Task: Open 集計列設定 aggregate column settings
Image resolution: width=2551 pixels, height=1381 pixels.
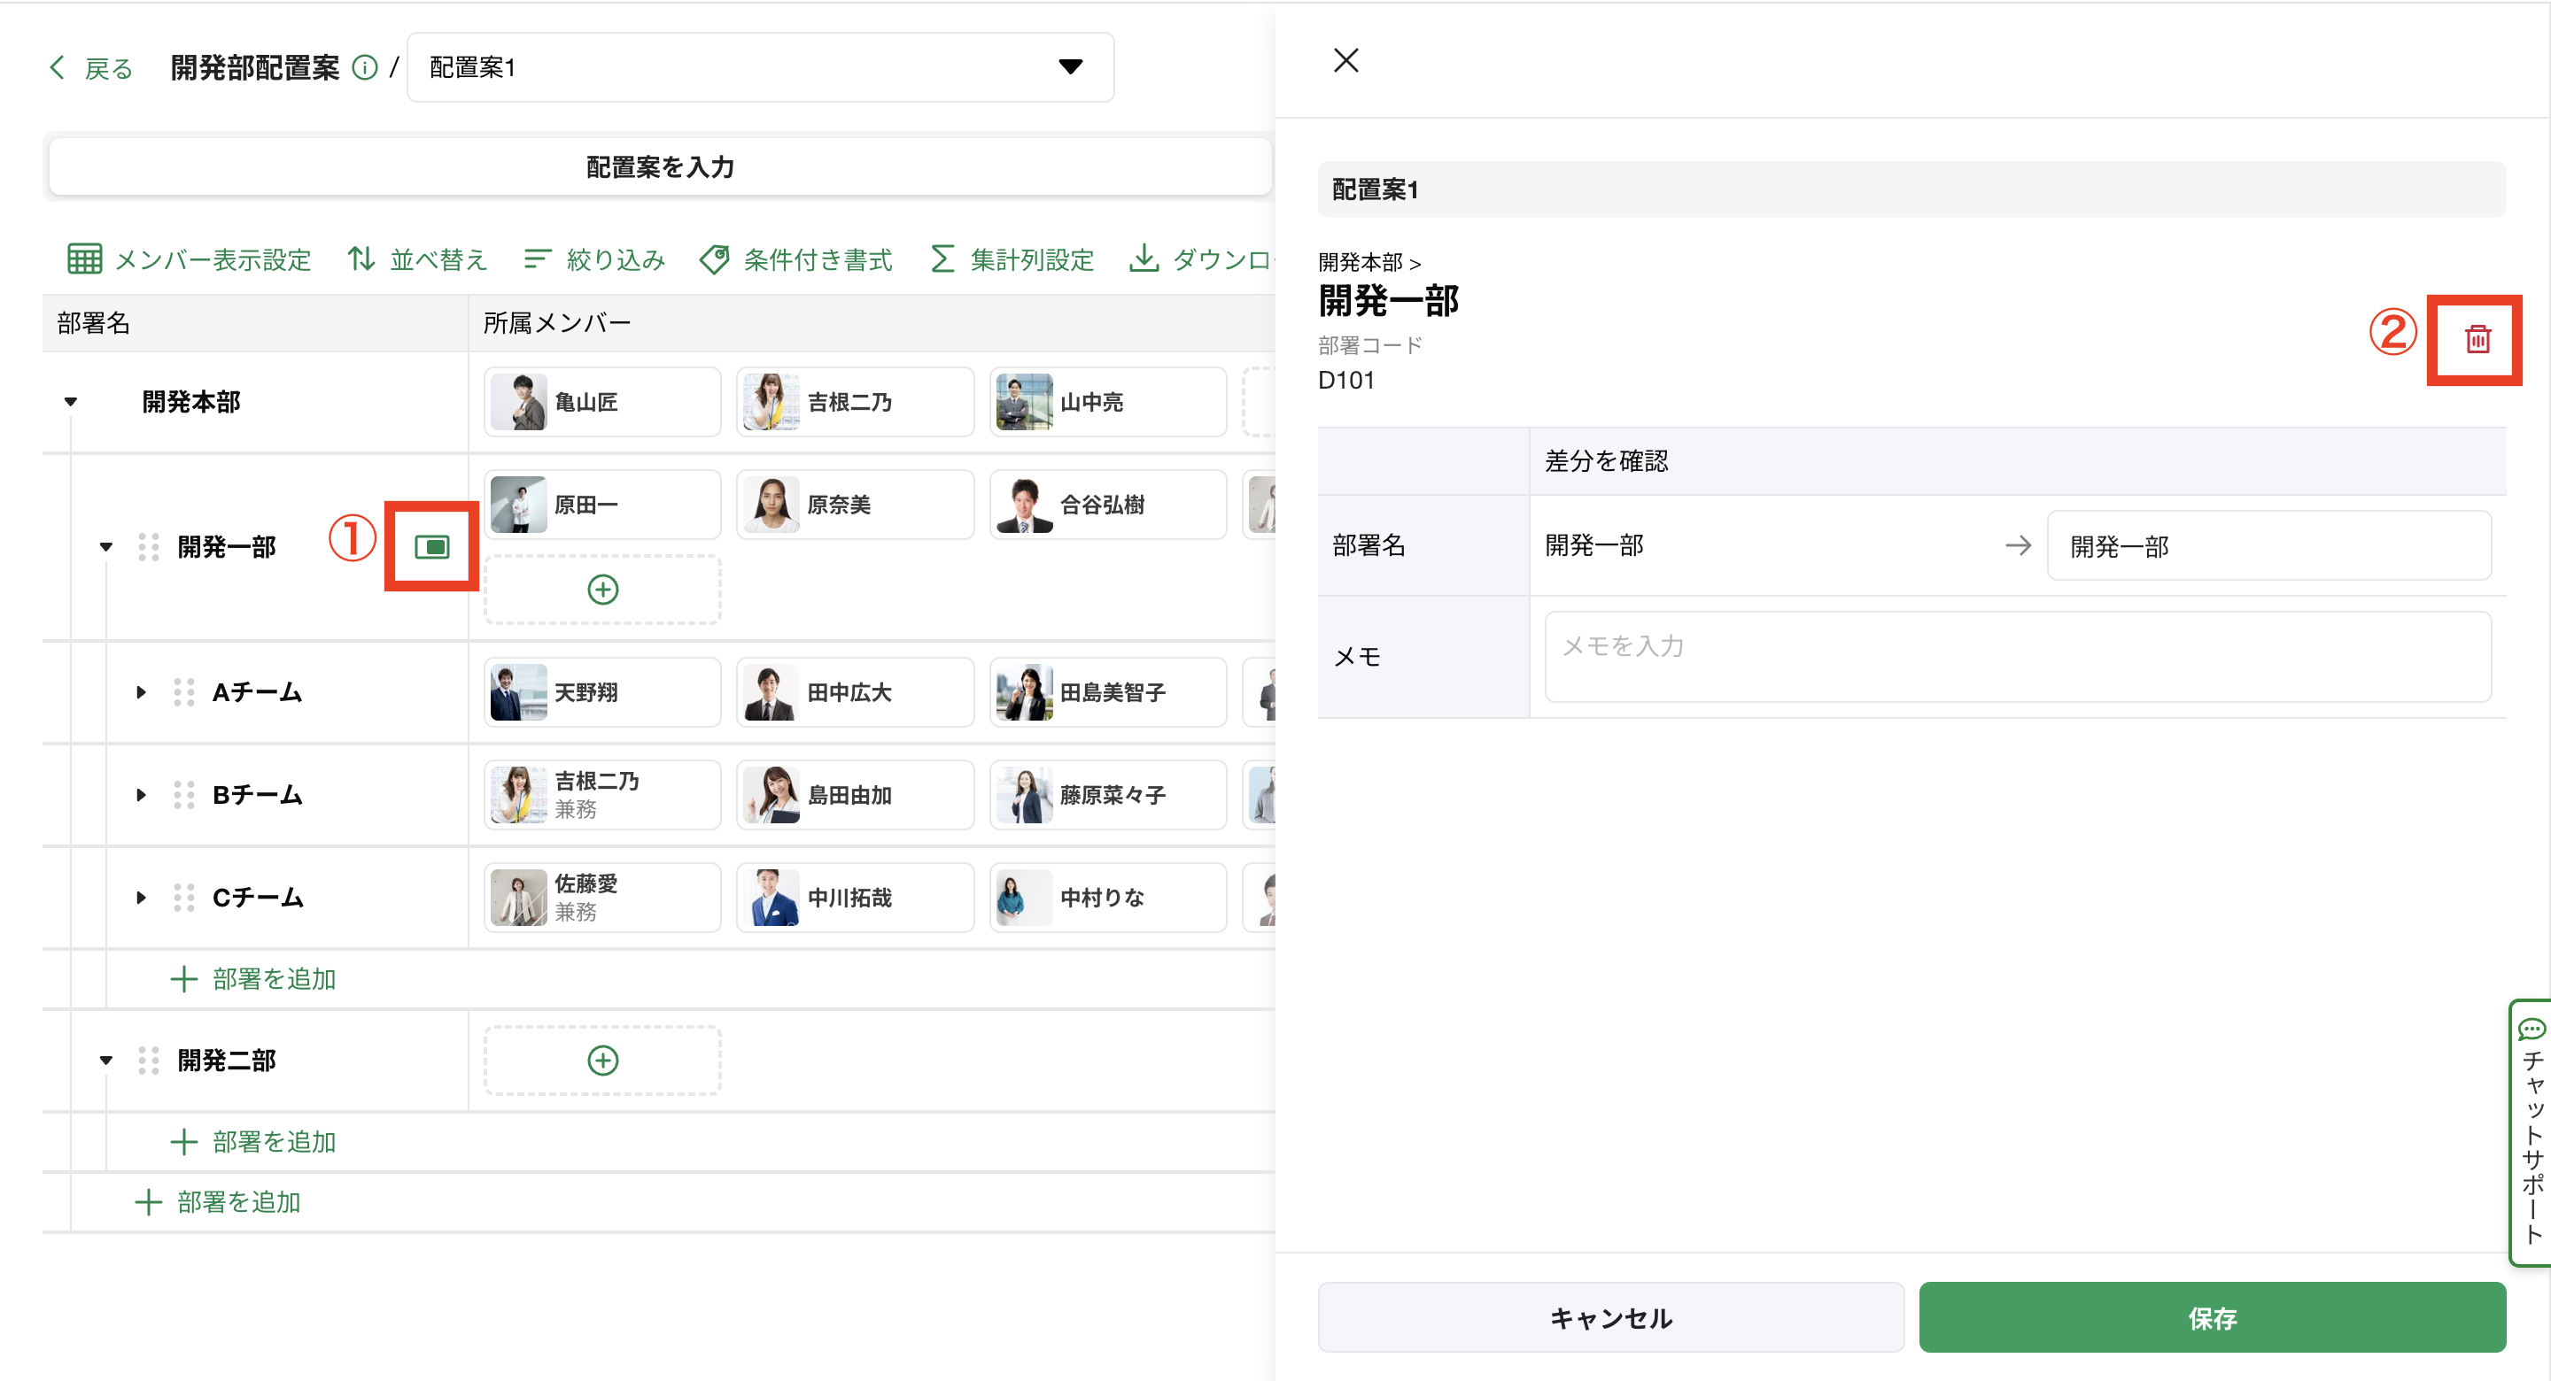Action: pos(1012,259)
